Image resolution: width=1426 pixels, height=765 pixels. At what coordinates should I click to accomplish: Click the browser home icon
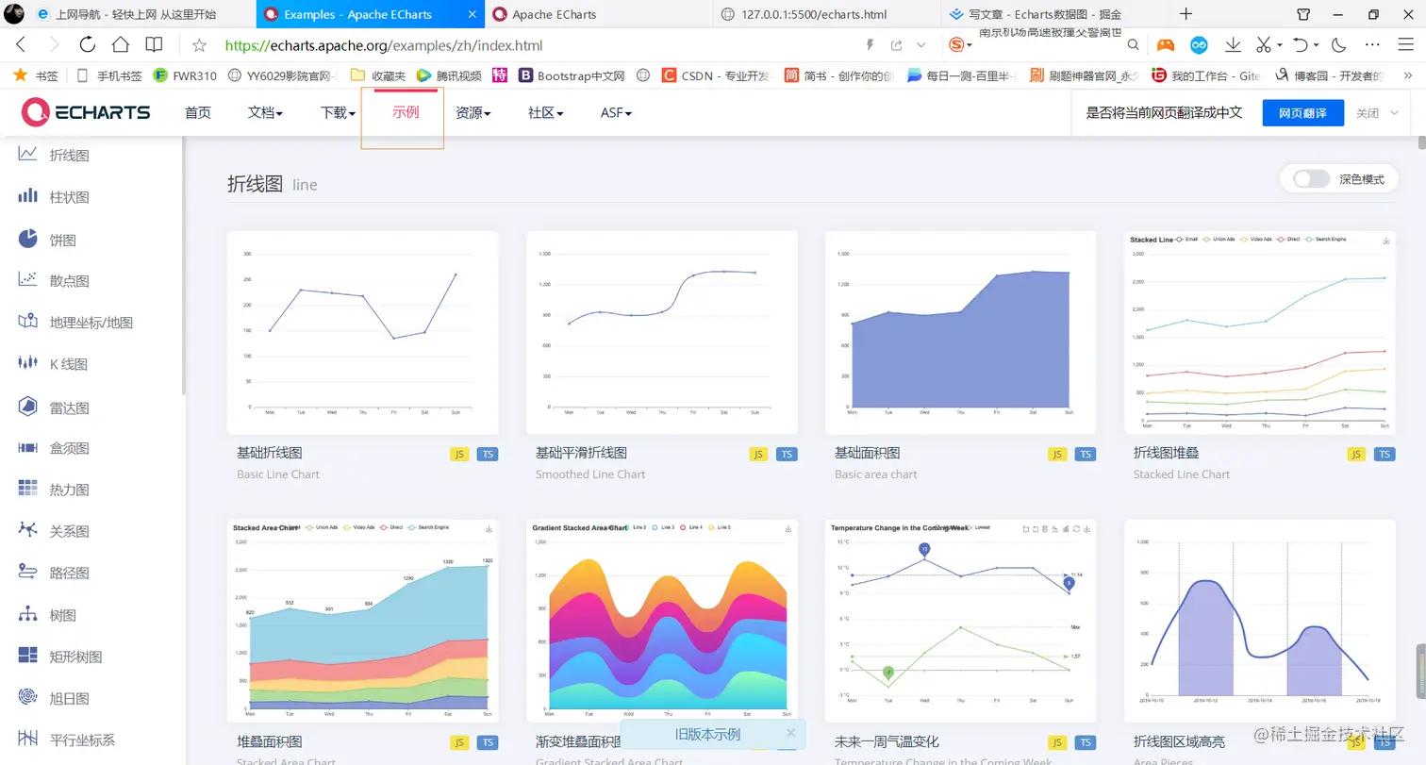tap(120, 44)
